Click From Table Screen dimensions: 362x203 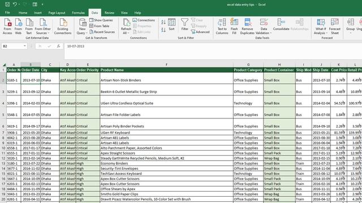click(100, 26)
